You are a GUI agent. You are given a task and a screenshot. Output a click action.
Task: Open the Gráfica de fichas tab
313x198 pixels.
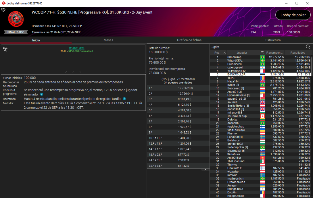point(189,40)
